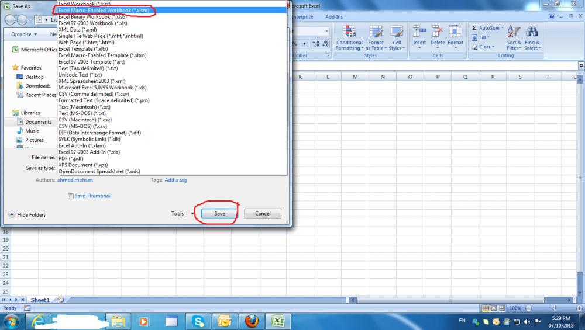Select column M header
The height and width of the screenshot is (330, 585).
coord(355,77)
